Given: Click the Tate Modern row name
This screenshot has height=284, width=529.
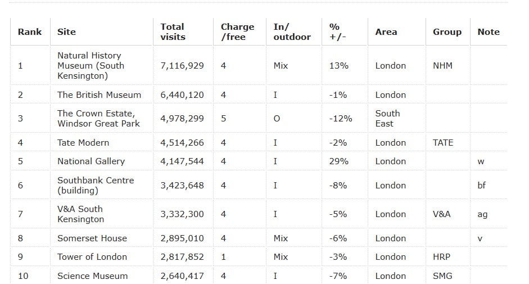Looking at the screenshot, I should point(83,142).
